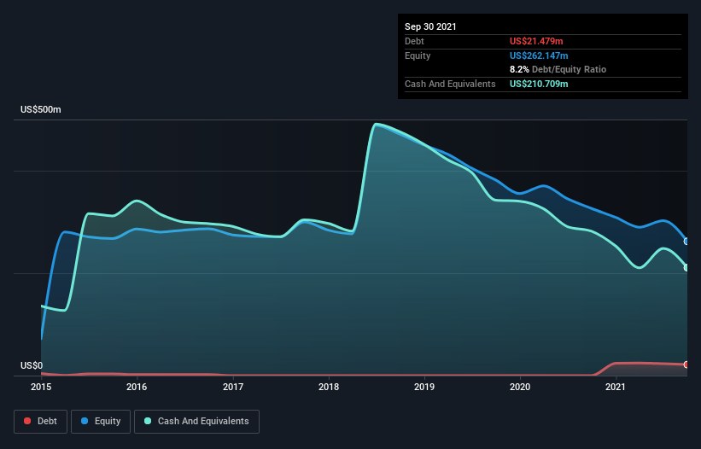The width and height of the screenshot is (701, 449).
Task: Click the 2016 x-axis label
Action: click(x=137, y=387)
